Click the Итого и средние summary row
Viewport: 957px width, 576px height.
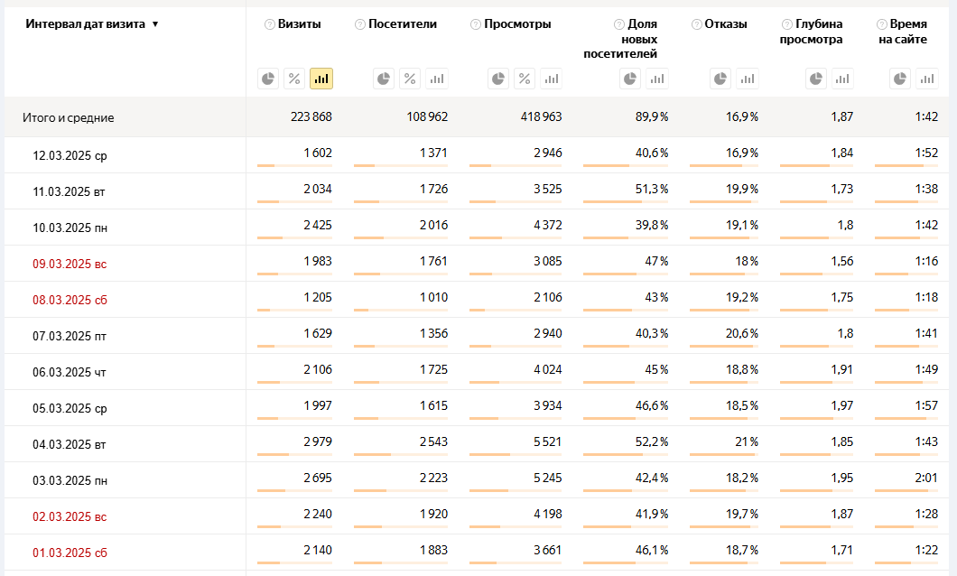69,117
